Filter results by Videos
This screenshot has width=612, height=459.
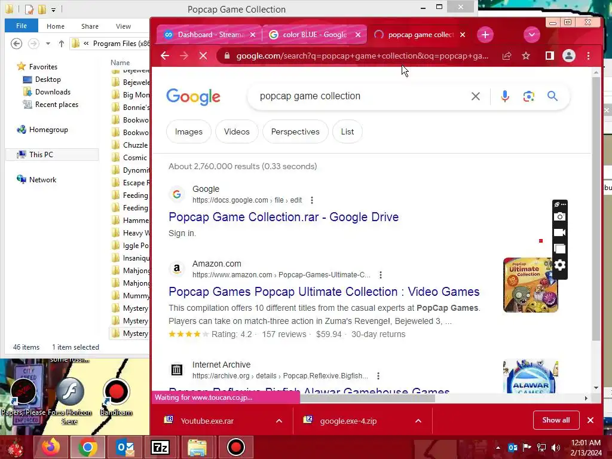click(x=237, y=131)
